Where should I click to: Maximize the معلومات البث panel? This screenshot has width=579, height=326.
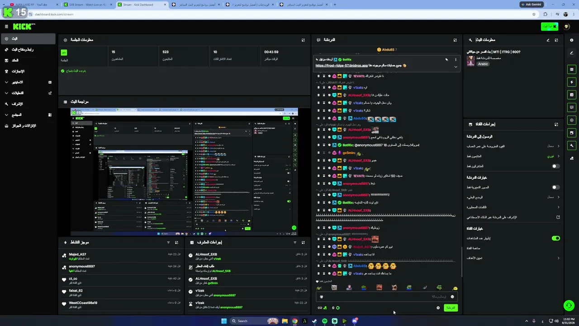point(556,40)
